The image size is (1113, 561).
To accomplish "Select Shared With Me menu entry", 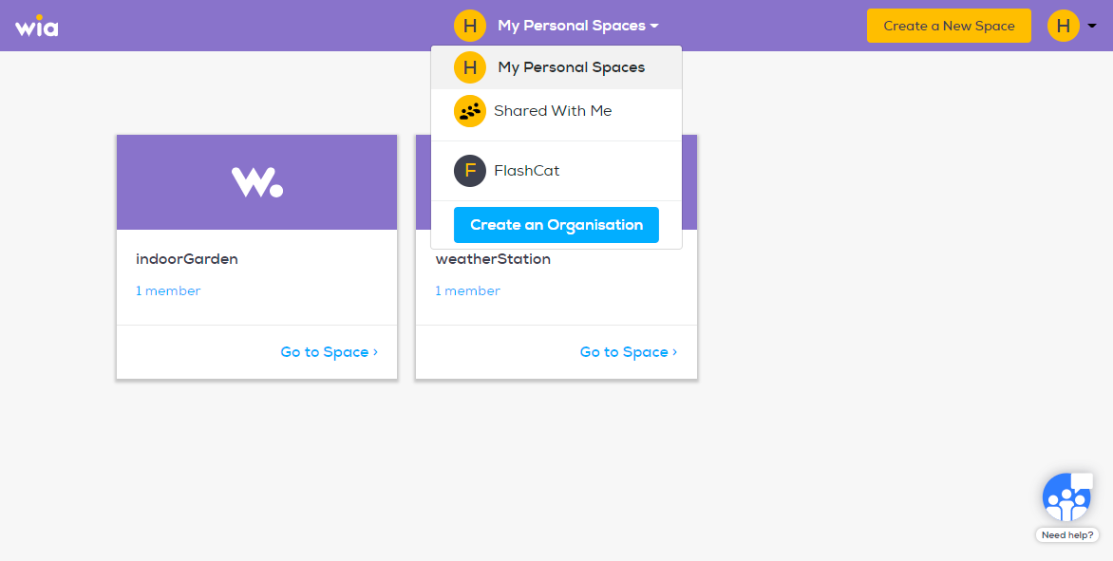I will point(556,111).
